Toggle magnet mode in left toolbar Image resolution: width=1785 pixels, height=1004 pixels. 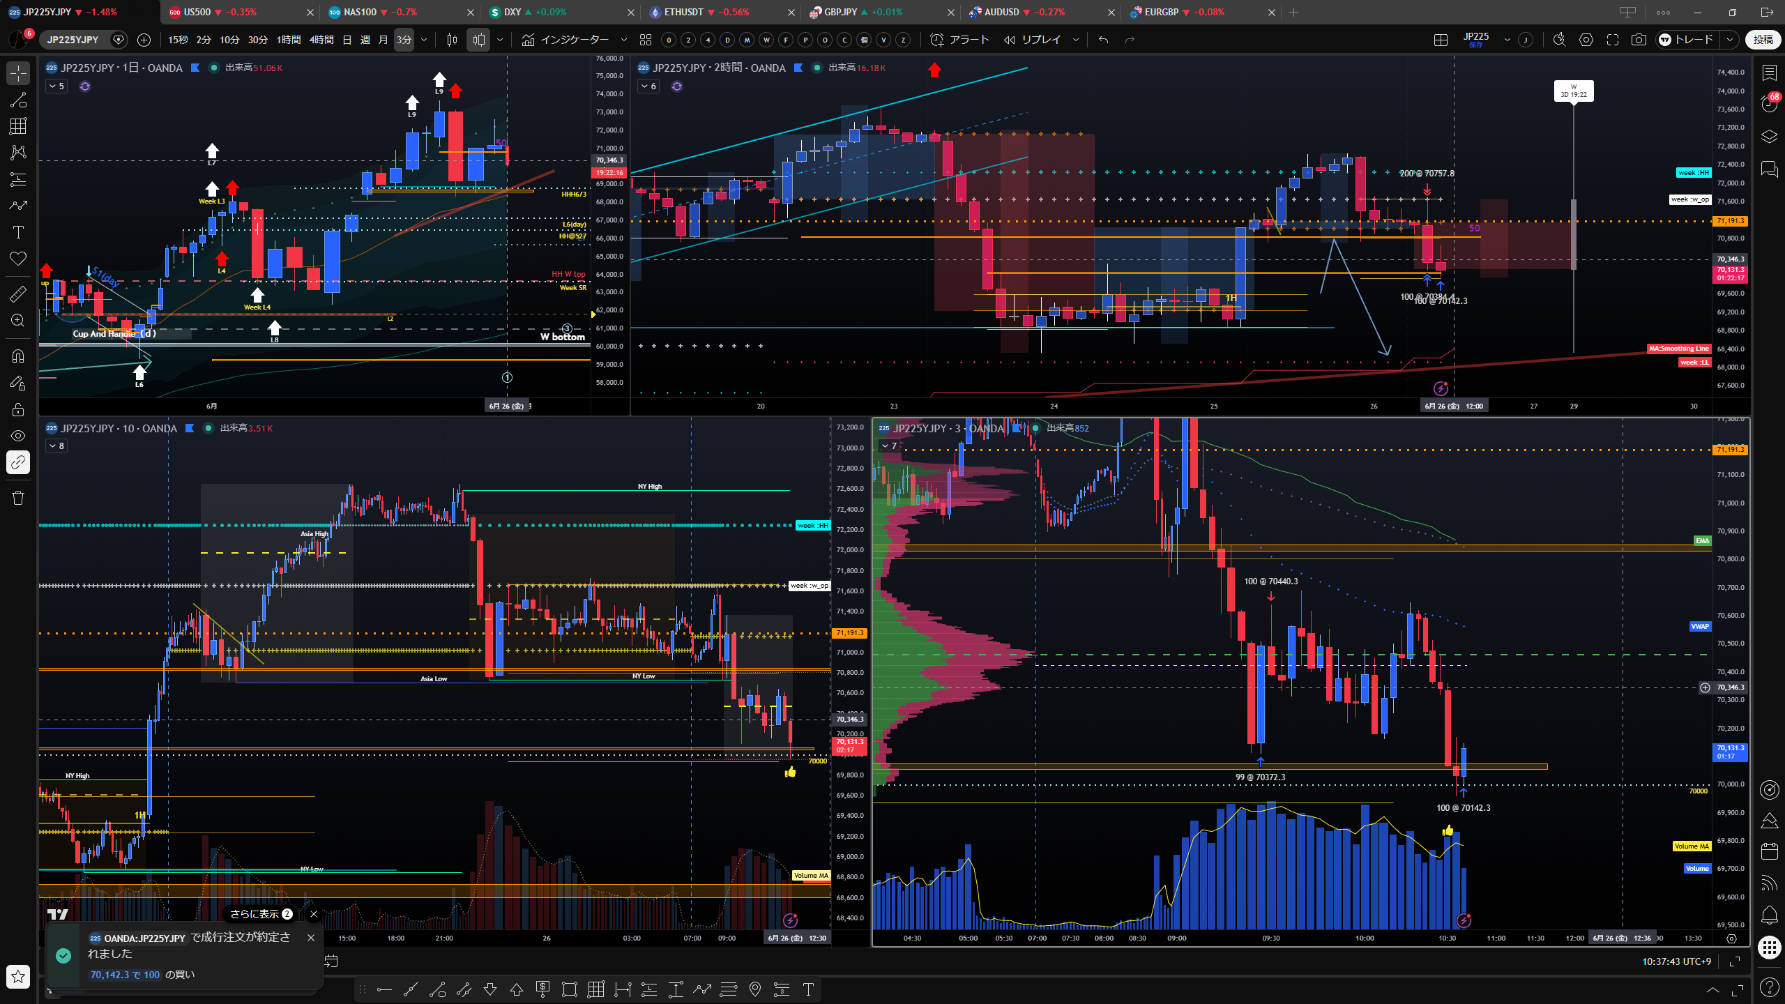18,356
